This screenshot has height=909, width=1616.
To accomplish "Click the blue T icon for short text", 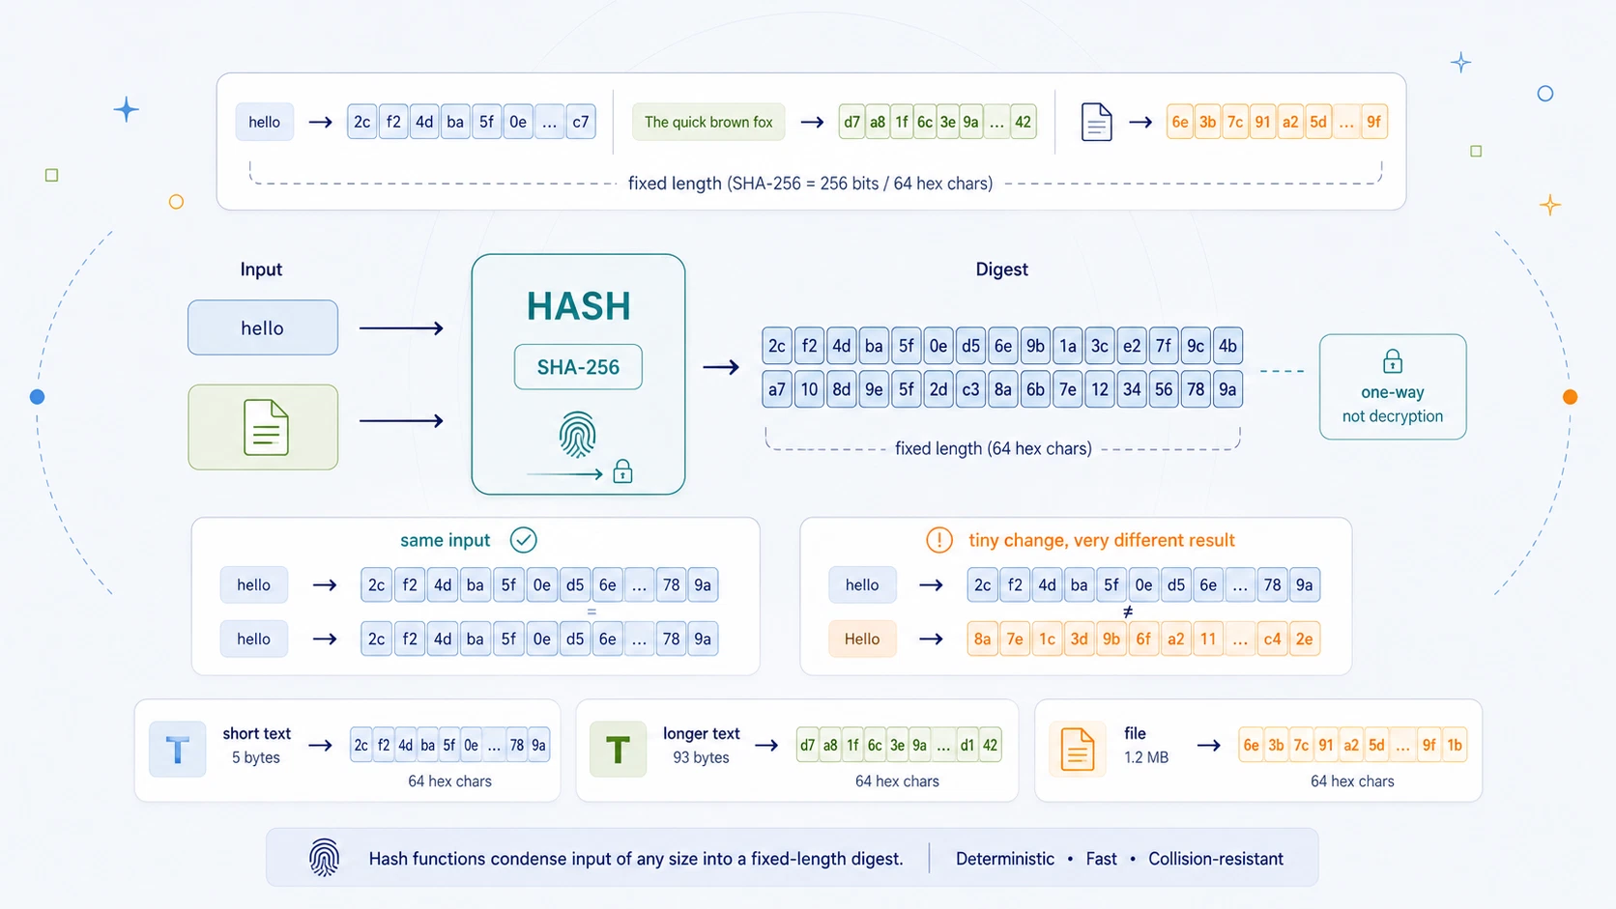I will (x=177, y=750).
